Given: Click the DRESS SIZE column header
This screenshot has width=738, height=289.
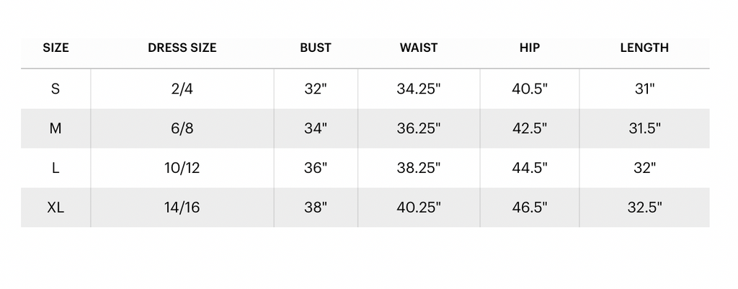Looking at the screenshot, I should coord(182,48).
